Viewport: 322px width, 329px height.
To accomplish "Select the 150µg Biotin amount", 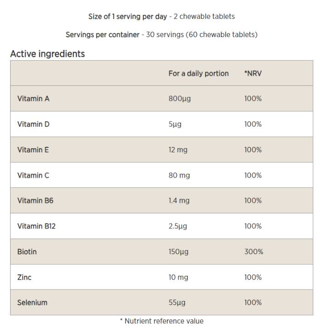I will click(178, 251).
